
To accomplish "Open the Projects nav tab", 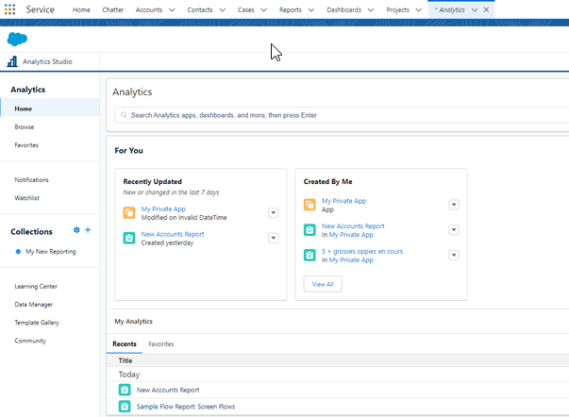I will [x=397, y=9].
